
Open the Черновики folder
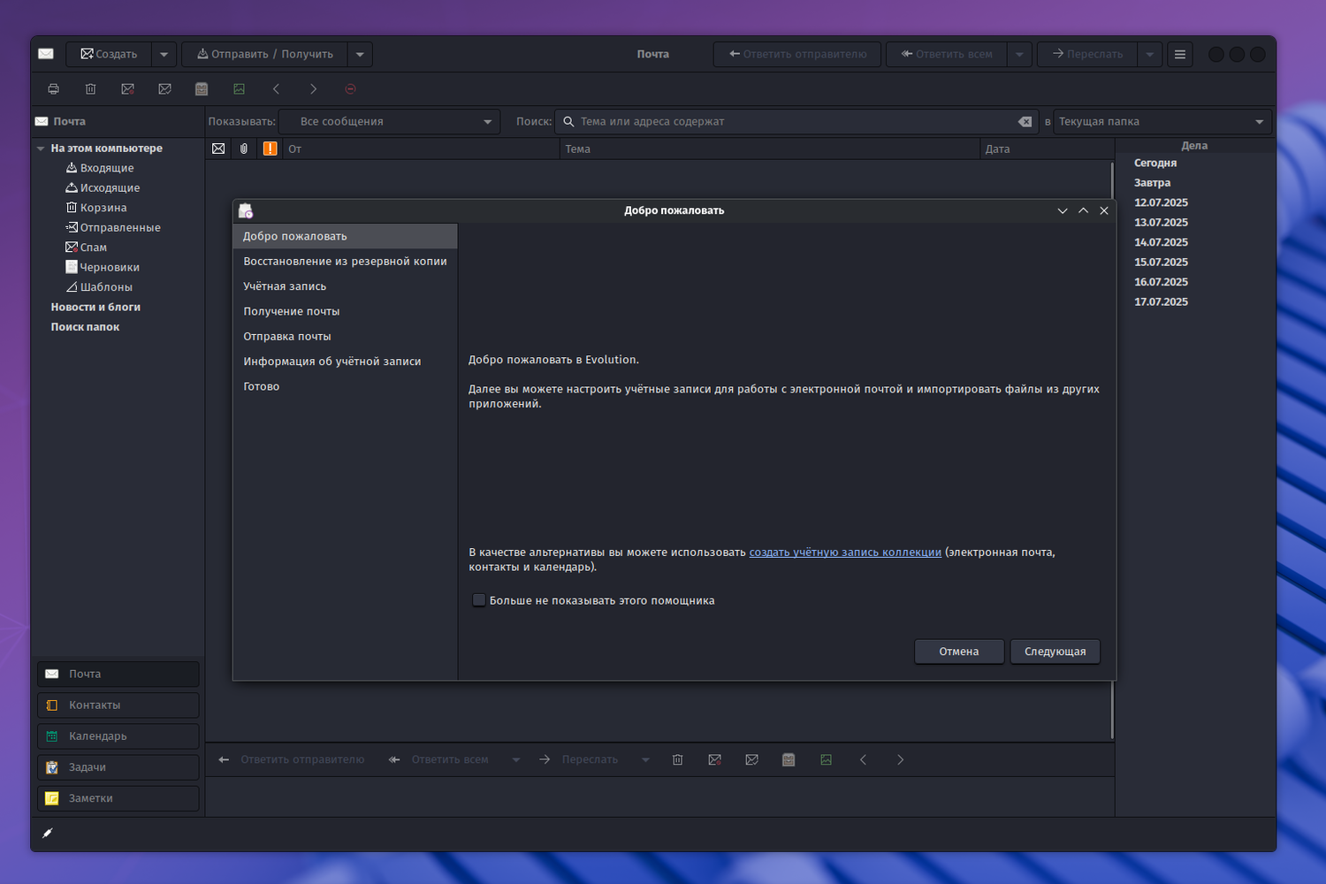click(110, 268)
